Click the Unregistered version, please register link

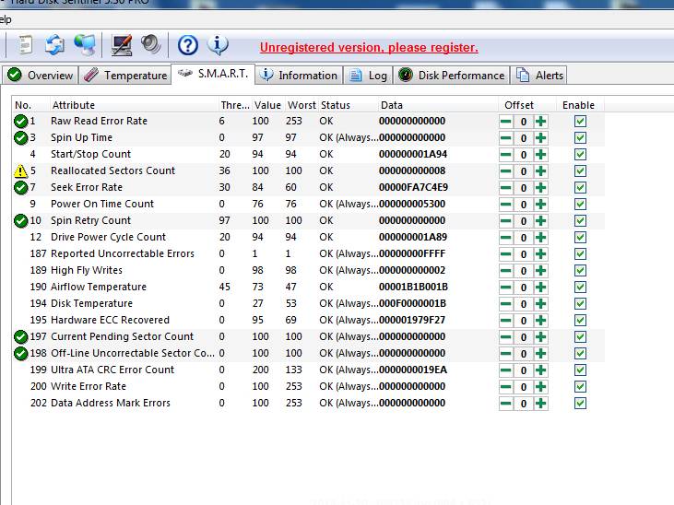pyautogui.click(x=369, y=47)
